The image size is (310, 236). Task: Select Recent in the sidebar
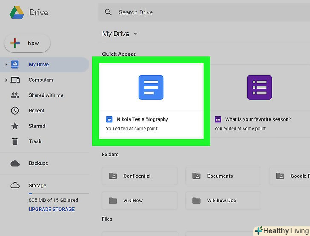(x=37, y=111)
